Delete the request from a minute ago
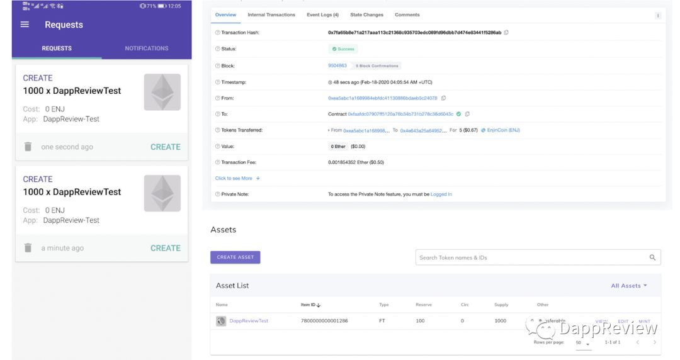This screenshot has height=360, width=680. click(x=28, y=248)
